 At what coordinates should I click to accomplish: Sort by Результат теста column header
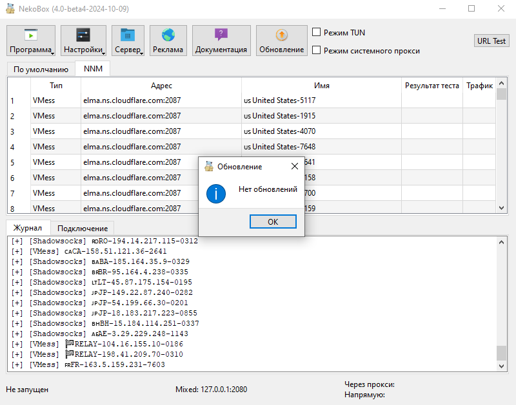[432, 86]
